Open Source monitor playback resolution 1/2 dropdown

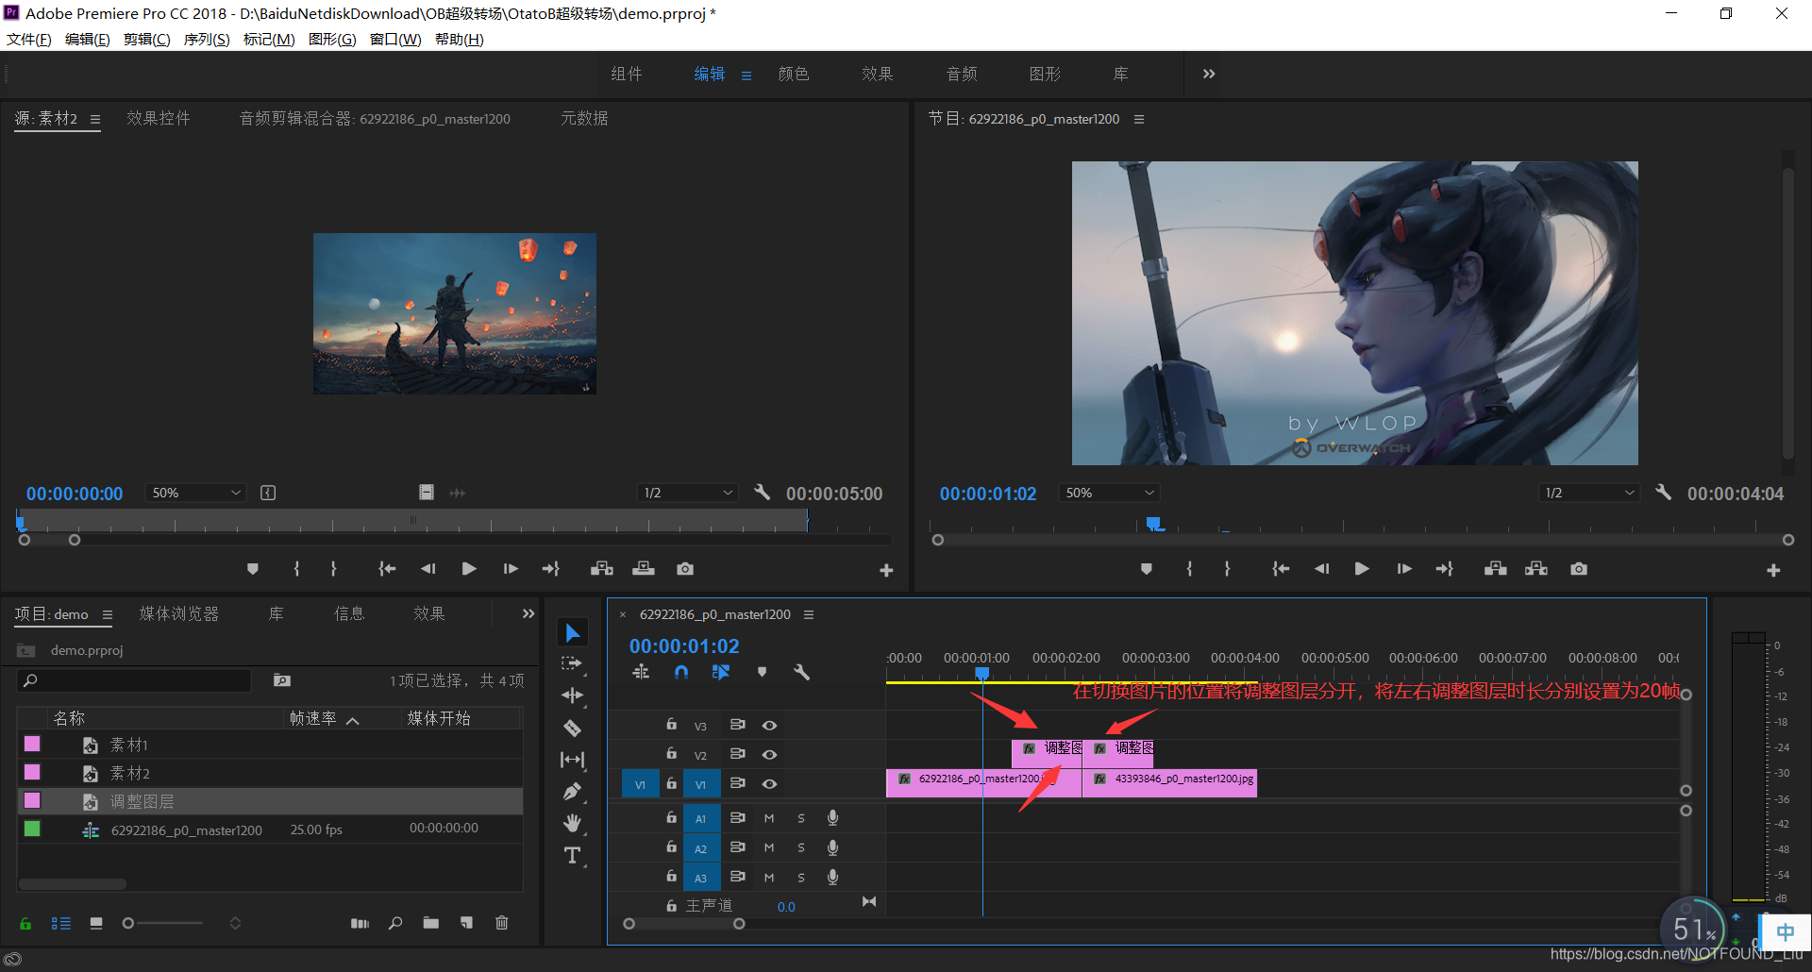(x=687, y=493)
